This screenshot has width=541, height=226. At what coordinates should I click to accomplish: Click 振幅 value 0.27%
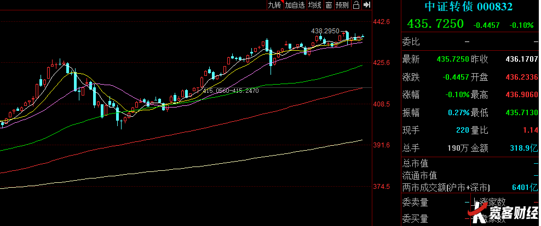(458, 113)
